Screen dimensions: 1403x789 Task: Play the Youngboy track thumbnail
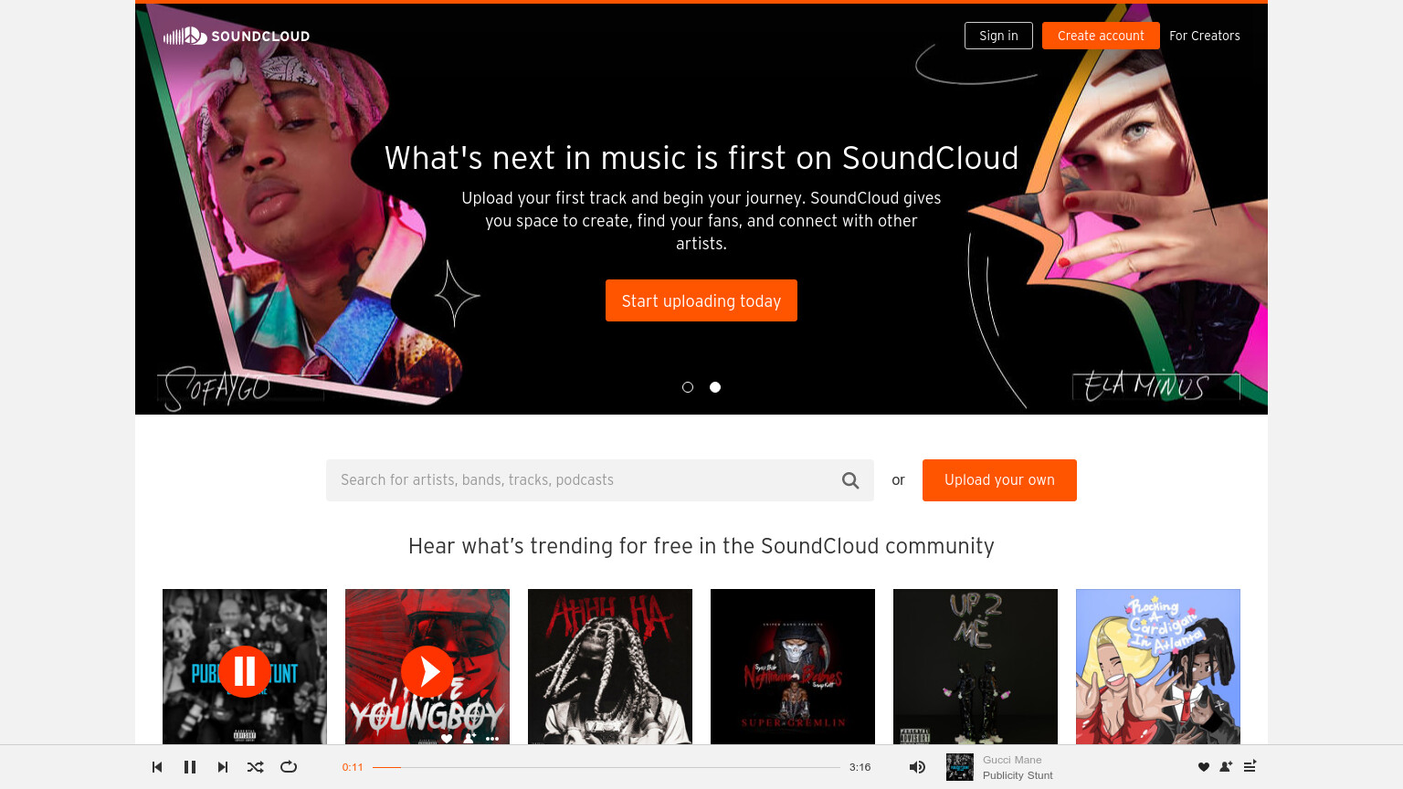tap(427, 672)
